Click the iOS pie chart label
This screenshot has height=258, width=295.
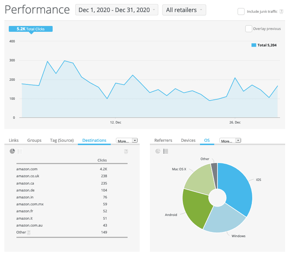click(258, 180)
